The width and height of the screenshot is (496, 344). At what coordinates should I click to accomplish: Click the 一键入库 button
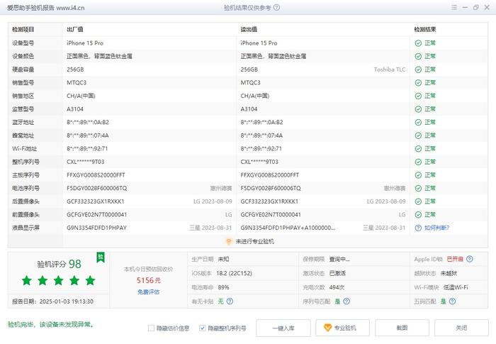[283, 328]
